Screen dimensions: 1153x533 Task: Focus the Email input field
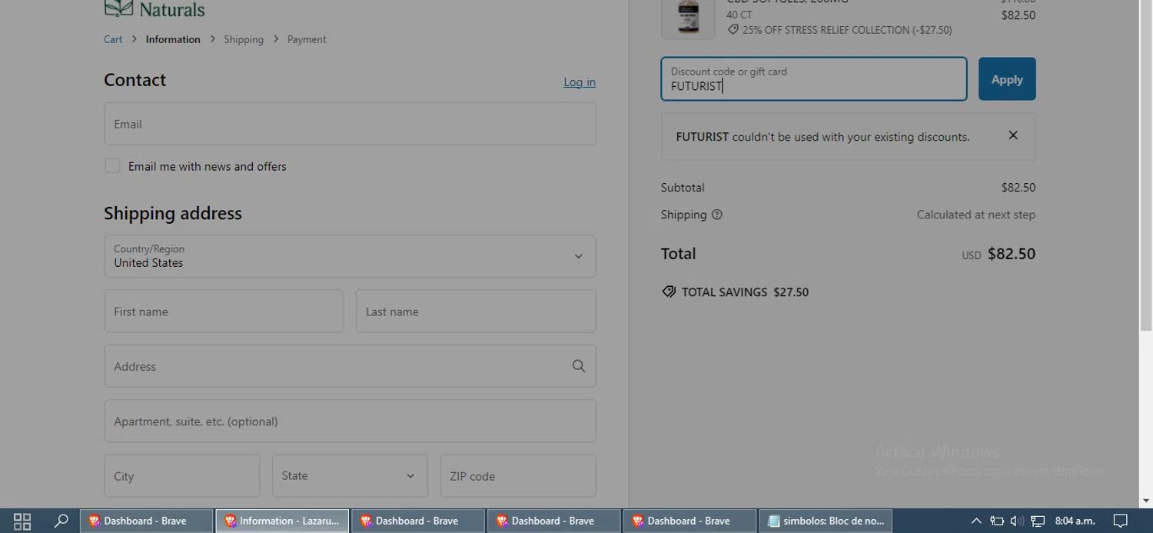(350, 124)
